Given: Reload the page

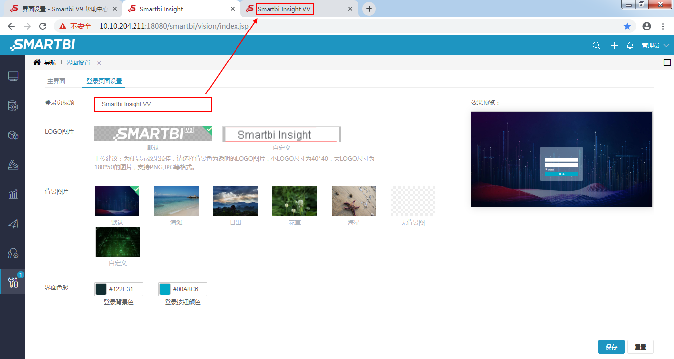Looking at the screenshot, I should tap(43, 26).
